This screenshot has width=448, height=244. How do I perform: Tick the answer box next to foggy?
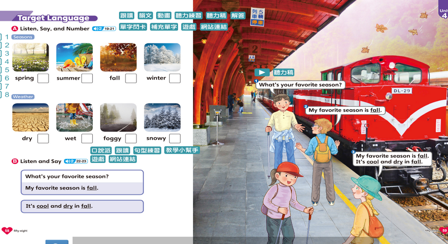tap(131, 138)
